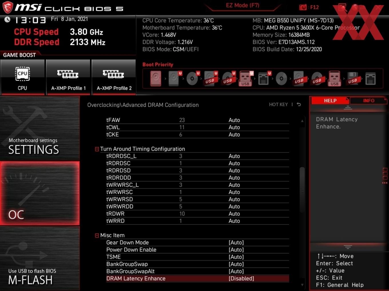Image resolution: width=389 pixels, height=291 pixels.
Task: Click the settings list scrollbar thumb
Action: coord(302,190)
